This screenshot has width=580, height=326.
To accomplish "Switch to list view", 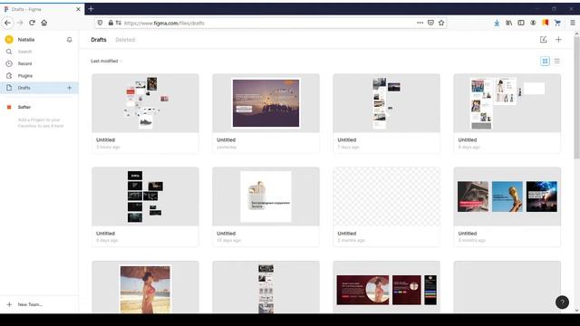I will [556, 62].
